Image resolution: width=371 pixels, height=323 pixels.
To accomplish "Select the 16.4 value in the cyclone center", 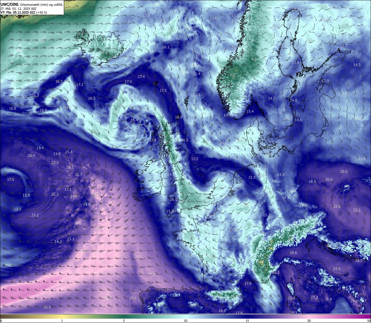I will (x=134, y=120).
